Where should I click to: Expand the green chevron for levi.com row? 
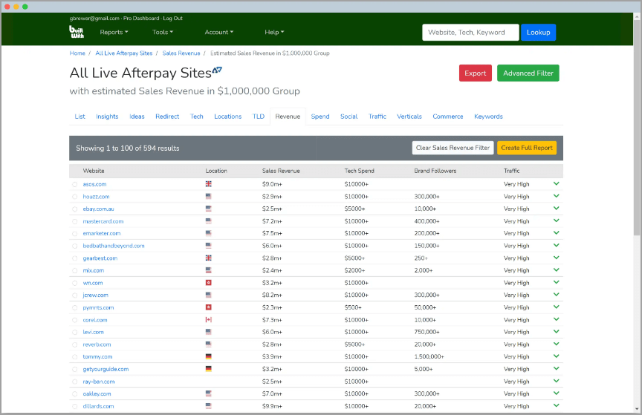point(556,332)
